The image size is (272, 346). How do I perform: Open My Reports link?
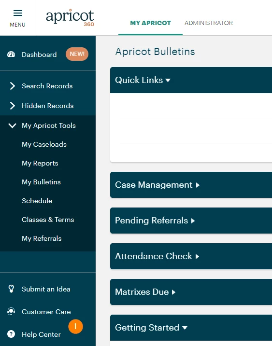[x=40, y=163]
